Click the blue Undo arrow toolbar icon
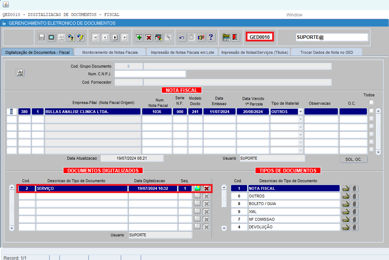This screenshot has height=260, width=389. click(182, 37)
